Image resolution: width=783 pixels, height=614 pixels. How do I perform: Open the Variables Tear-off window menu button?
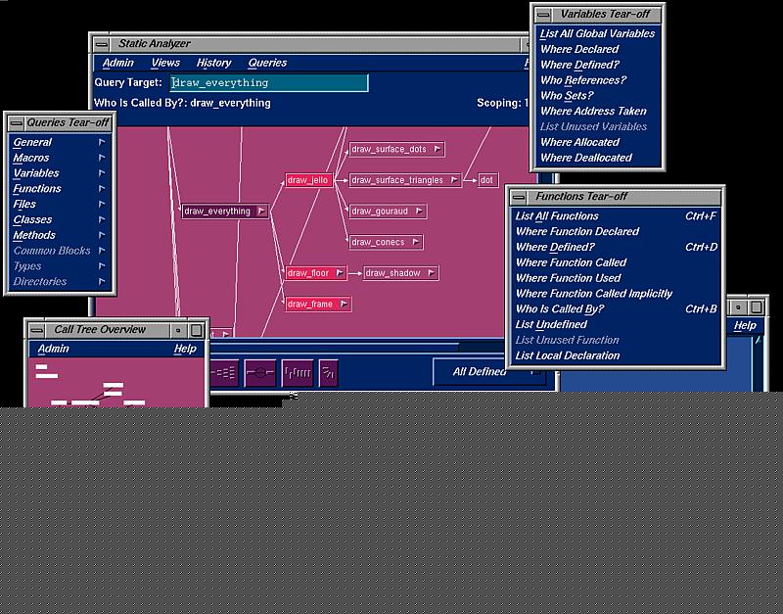[x=543, y=15]
